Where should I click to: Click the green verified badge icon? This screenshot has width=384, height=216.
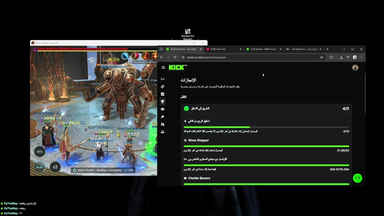(x=186, y=108)
